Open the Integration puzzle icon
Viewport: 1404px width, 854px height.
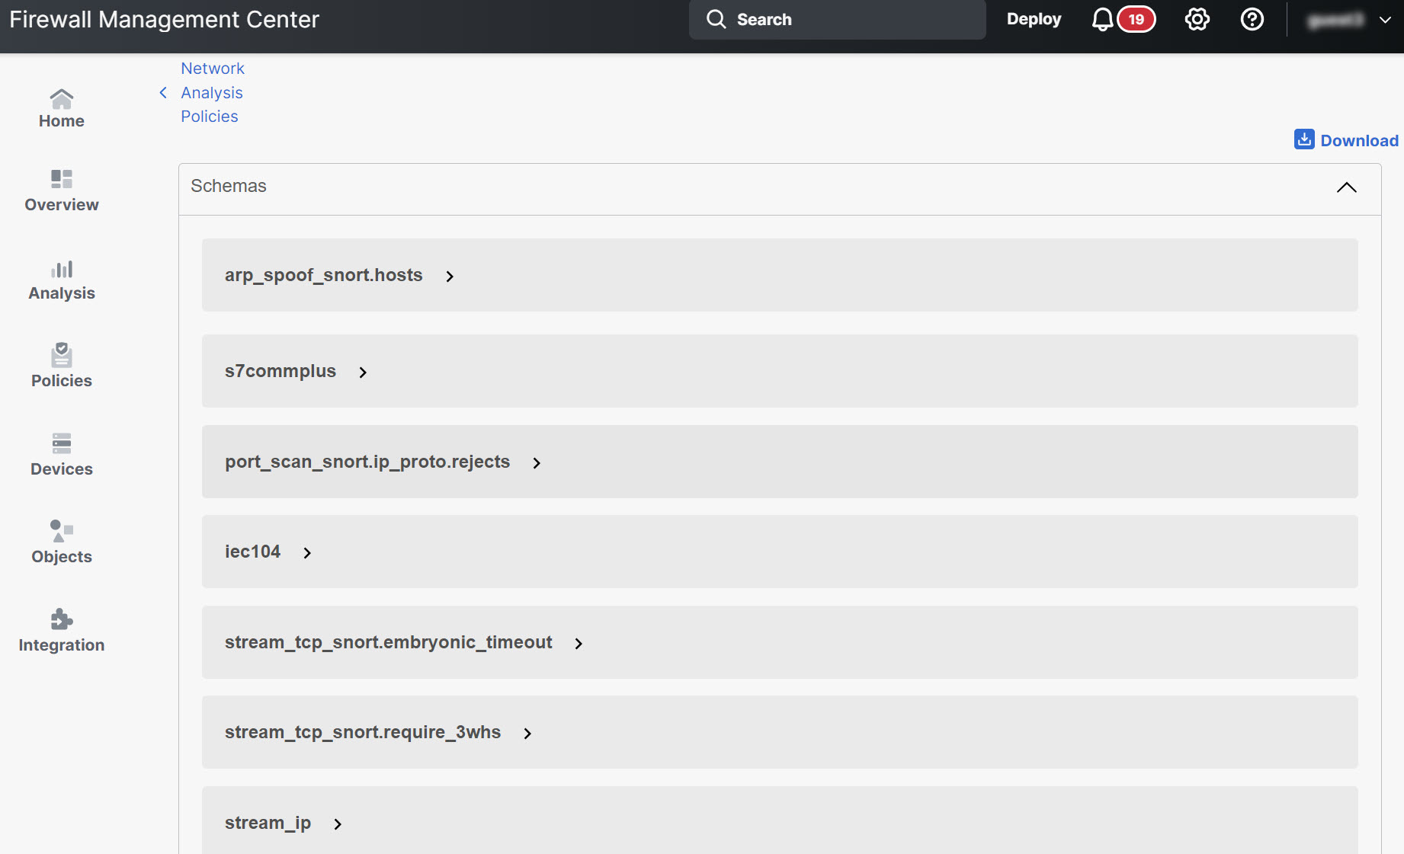coord(61,619)
